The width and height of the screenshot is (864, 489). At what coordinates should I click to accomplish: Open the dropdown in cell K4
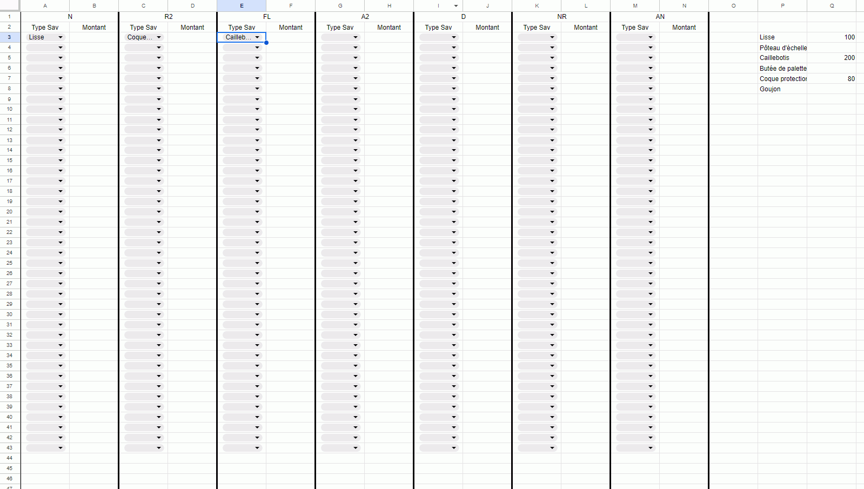(537, 48)
